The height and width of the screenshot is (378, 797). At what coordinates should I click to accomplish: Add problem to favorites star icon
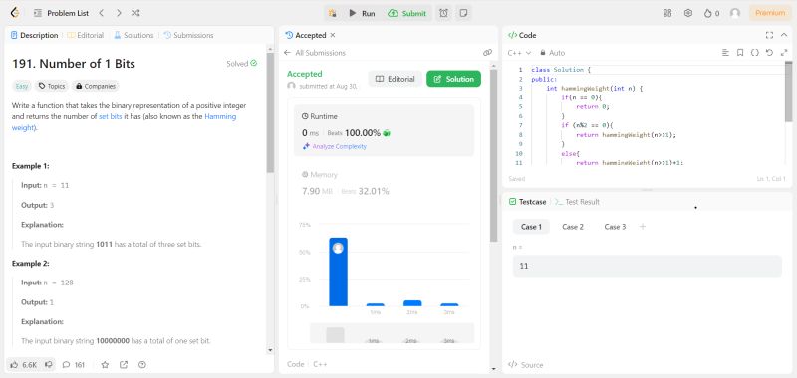105,364
